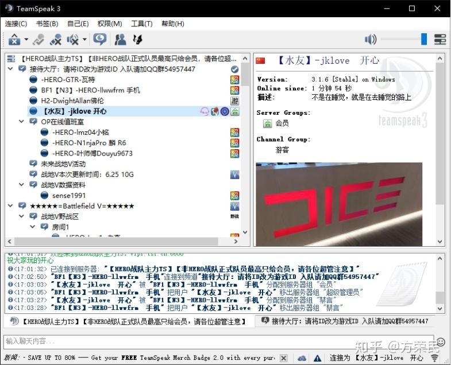Viewport: 451px width, 365px height.
Task: Select user BF1 [N3] -HERO-llwwfrm 手机
Action: [90, 90]
